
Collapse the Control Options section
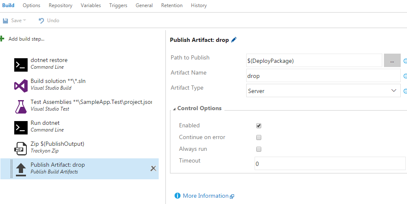tap(175, 108)
